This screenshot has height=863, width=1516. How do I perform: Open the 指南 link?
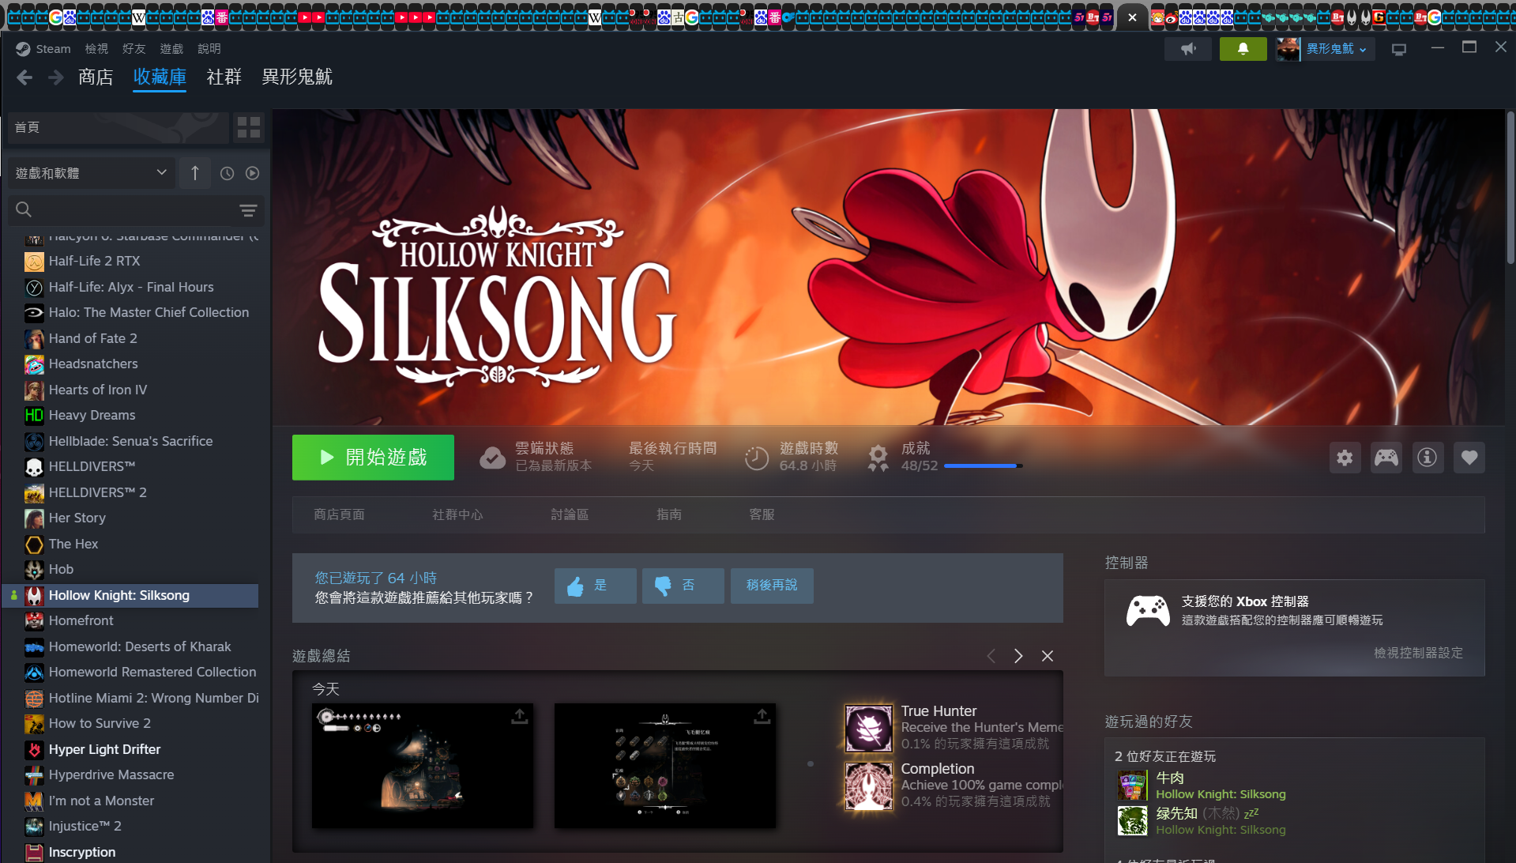click(x=669, y=514)
